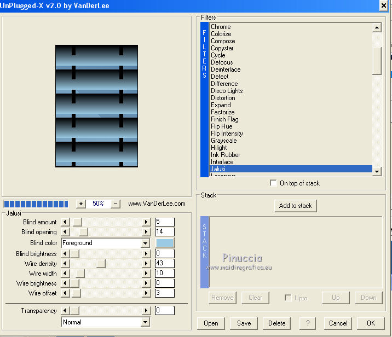Click the left arrow of Wire brightness slider
392x337 pixels.
click(65, 283)
